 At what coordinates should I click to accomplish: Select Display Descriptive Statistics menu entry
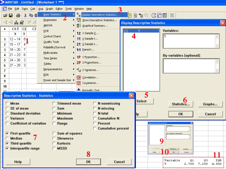tap(102, 15)
